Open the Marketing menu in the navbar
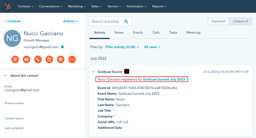 pos(76,6)
